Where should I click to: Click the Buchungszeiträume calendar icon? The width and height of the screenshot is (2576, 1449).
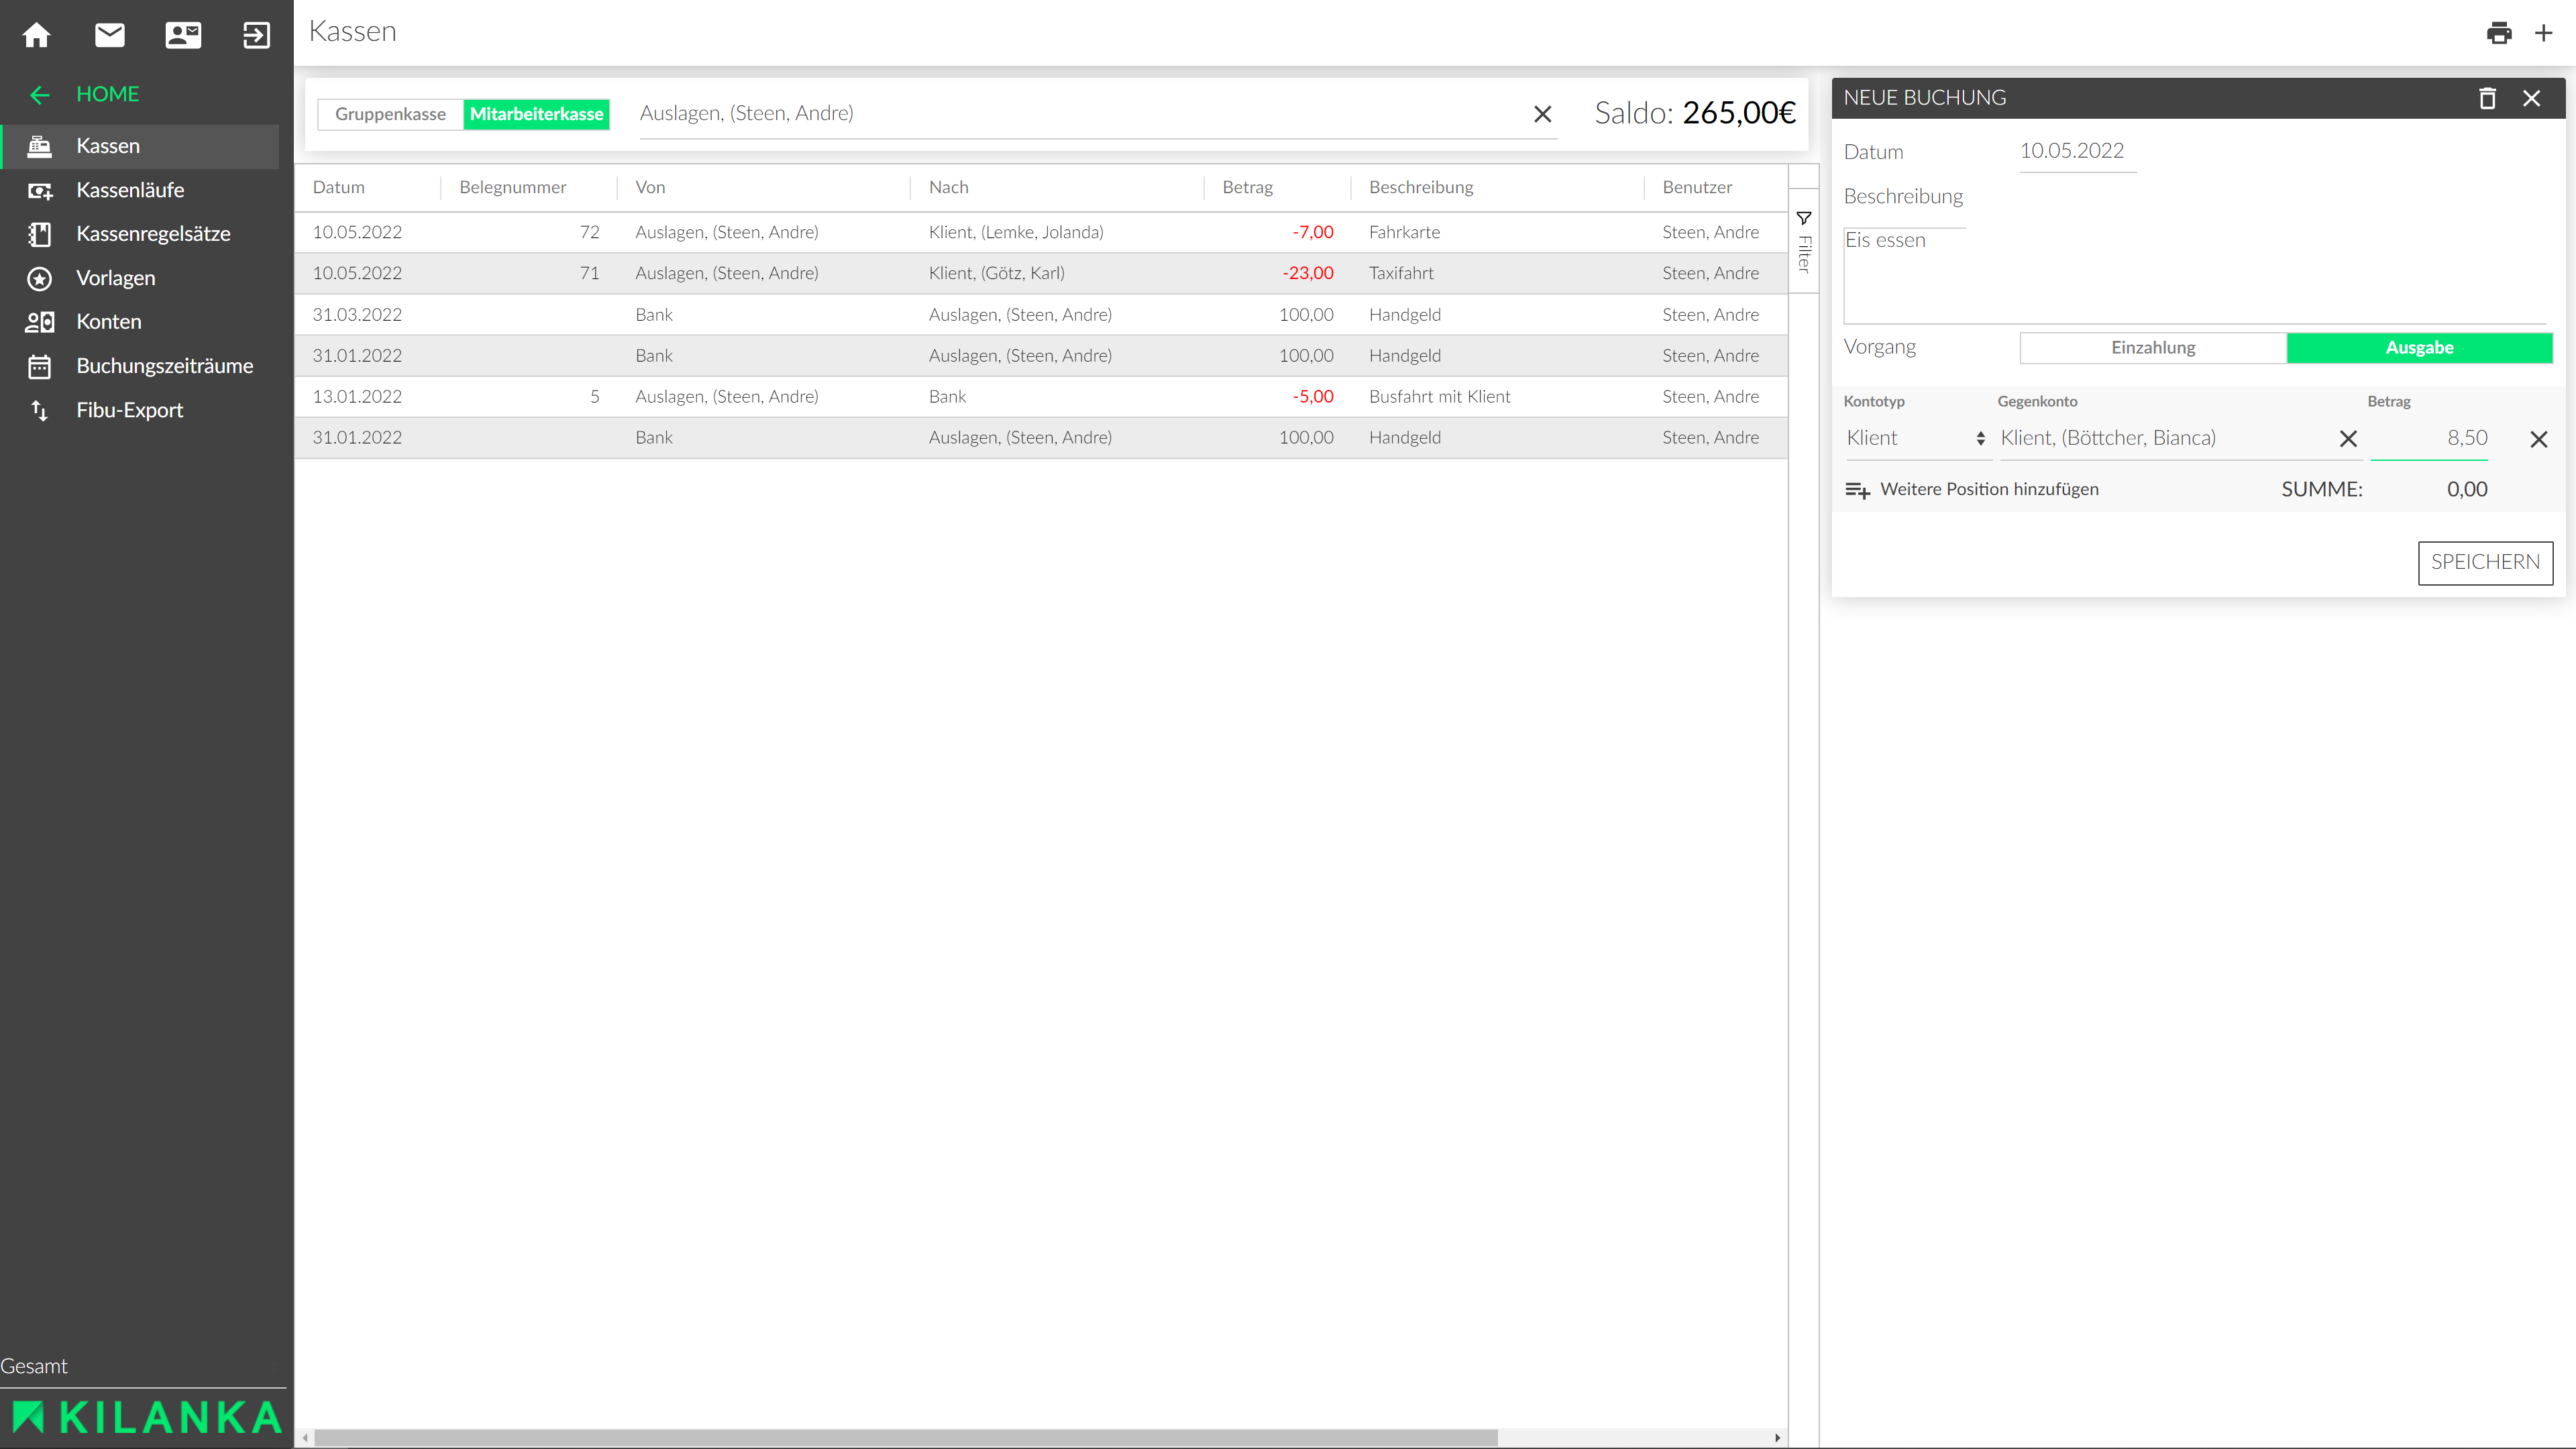click(x=40, y=366)
